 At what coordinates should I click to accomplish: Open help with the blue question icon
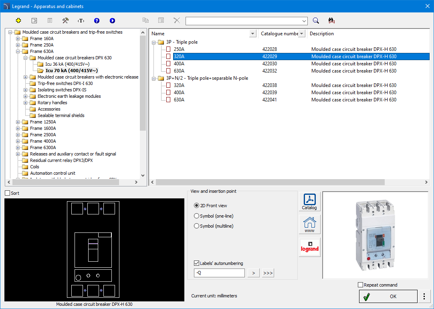pos(97,20)
